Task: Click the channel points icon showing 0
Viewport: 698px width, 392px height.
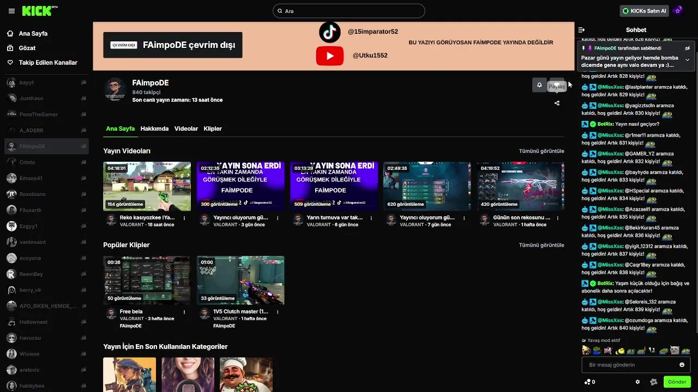Action: point(589,382)
